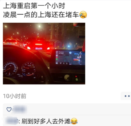This screenshot has height=126, width=131.
Task: Select the post text 上海重启第一个小时
Action: [x=34, y=6]
